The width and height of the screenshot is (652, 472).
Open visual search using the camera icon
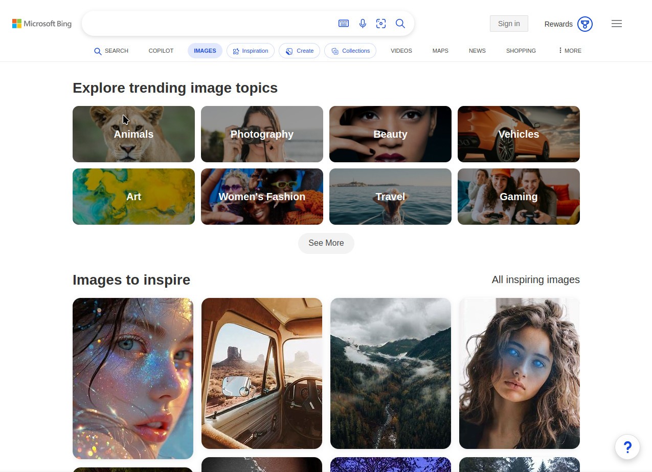tap(381, 23)
